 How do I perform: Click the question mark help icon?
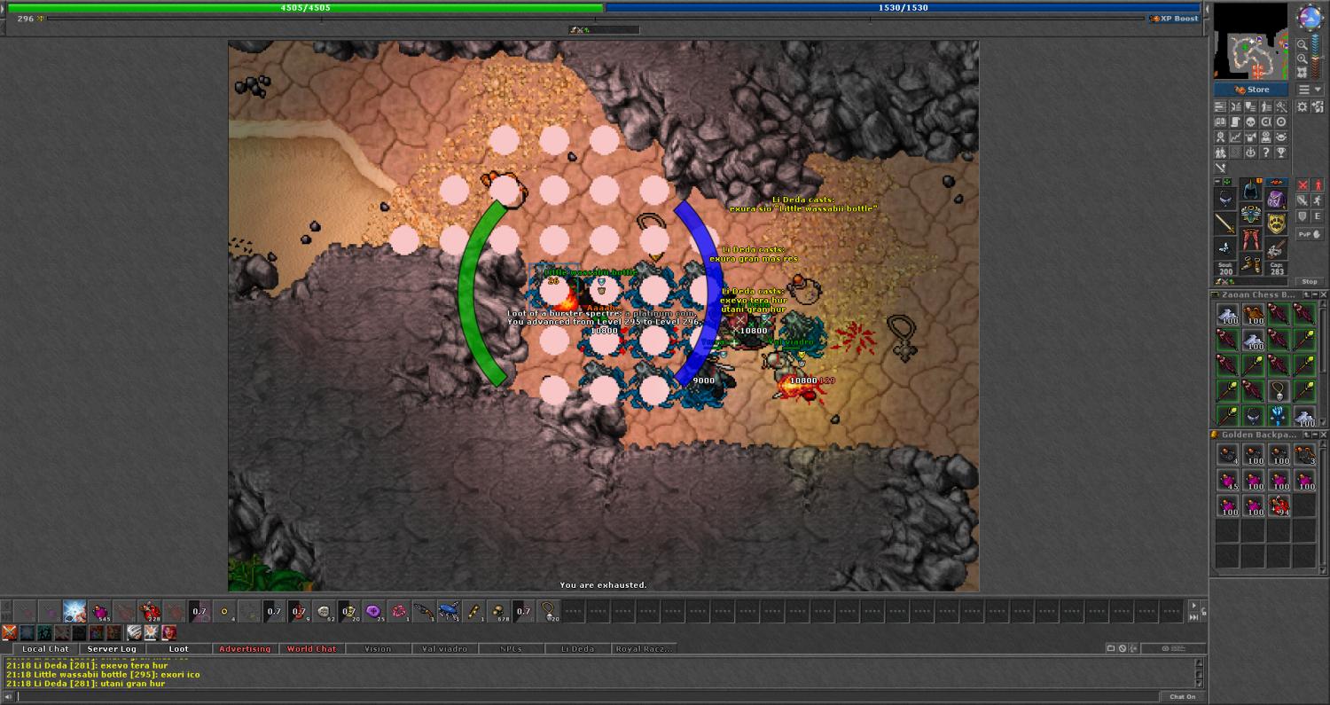coord(1266,152)
